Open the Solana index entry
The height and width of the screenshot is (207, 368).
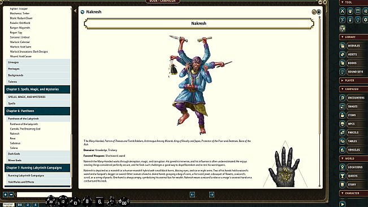point(14,148)
